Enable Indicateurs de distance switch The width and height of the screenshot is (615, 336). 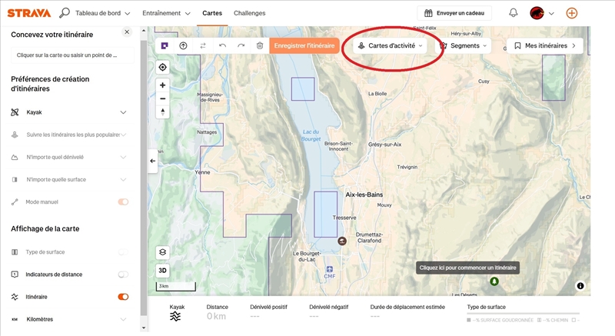(123, 274)
